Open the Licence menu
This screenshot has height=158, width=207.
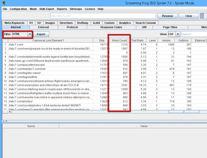click(x=90, y=9)
